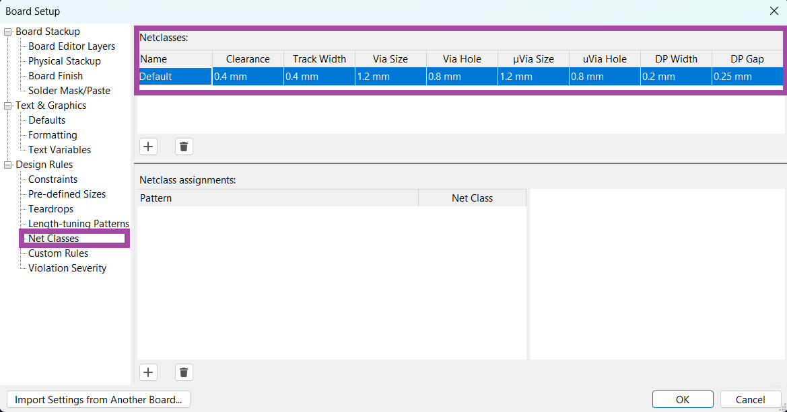Edit the Default Track Width cell
The width and height of the screenshot is (787, 412).
coord(319,77)
